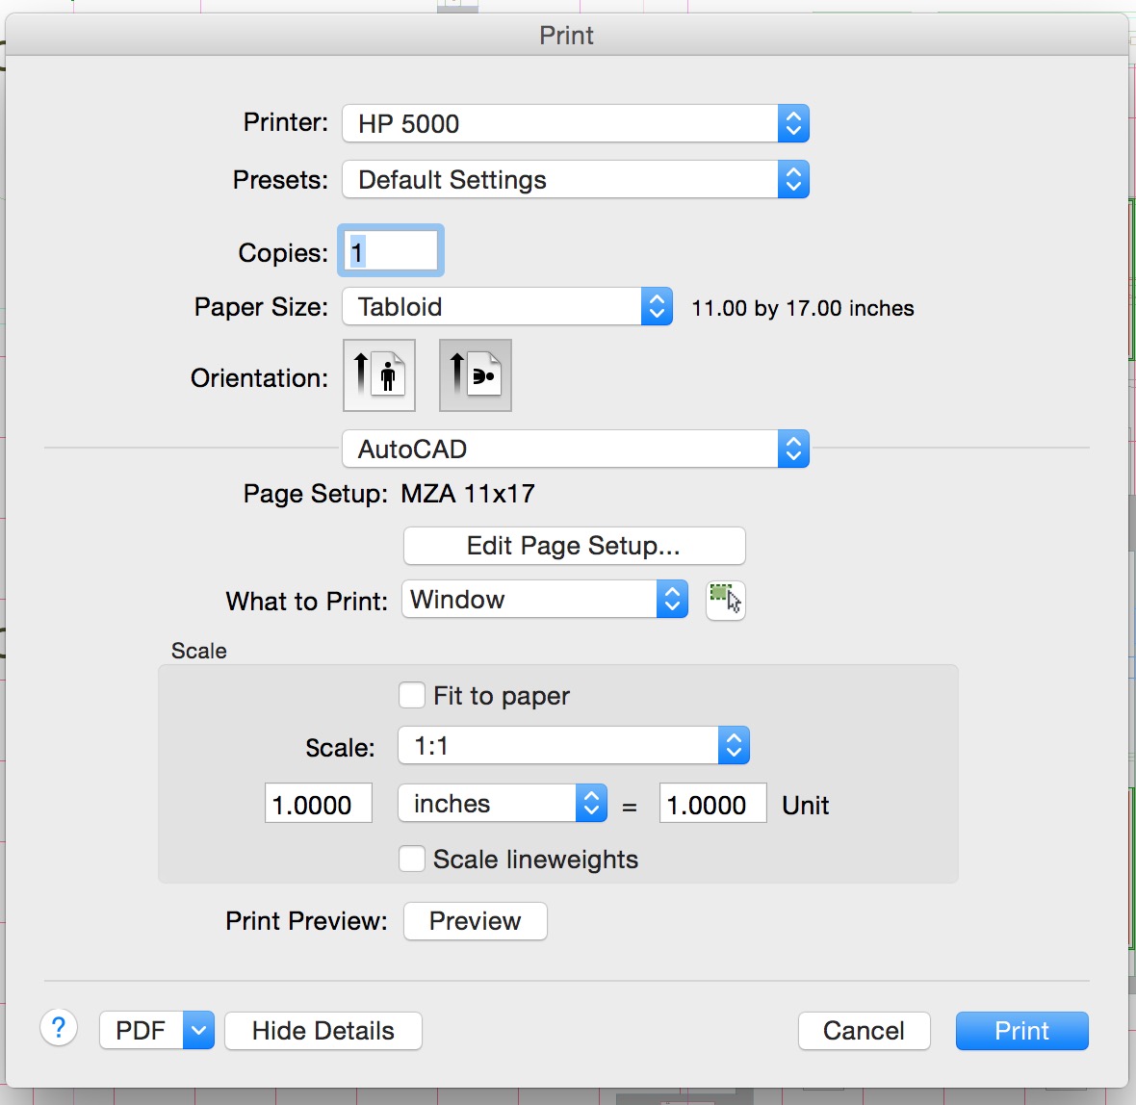Toggle the Scale lineweights checkbox

pos(412,859)
